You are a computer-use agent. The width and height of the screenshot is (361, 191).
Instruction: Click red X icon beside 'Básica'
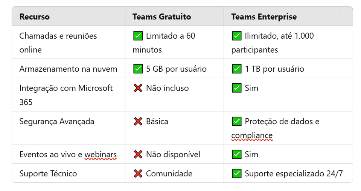[138, 121]
